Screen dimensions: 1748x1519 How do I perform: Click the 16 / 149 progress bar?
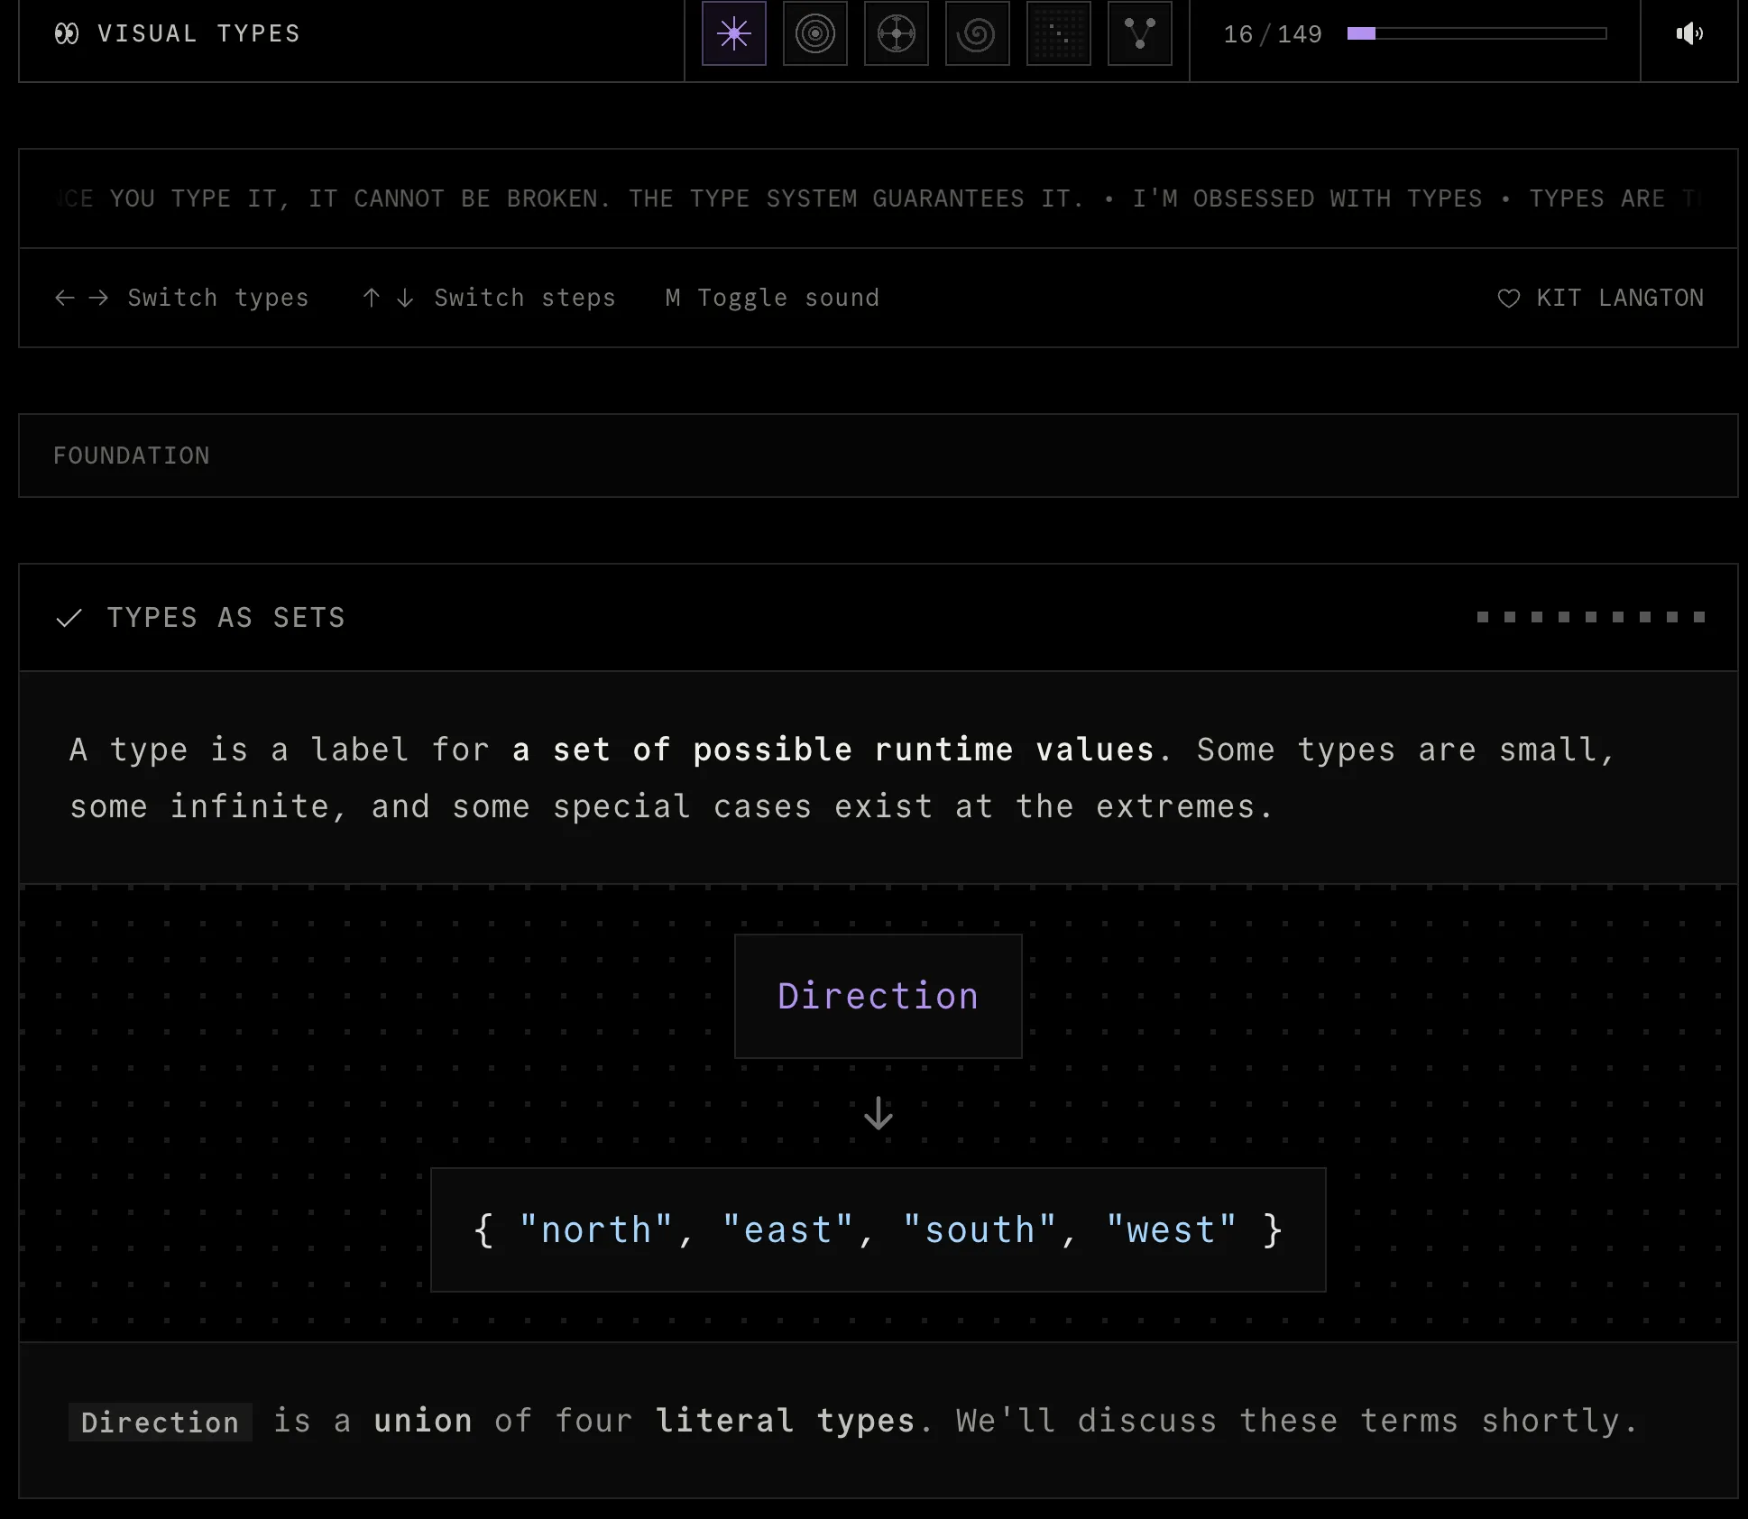tap(1476, 34)
